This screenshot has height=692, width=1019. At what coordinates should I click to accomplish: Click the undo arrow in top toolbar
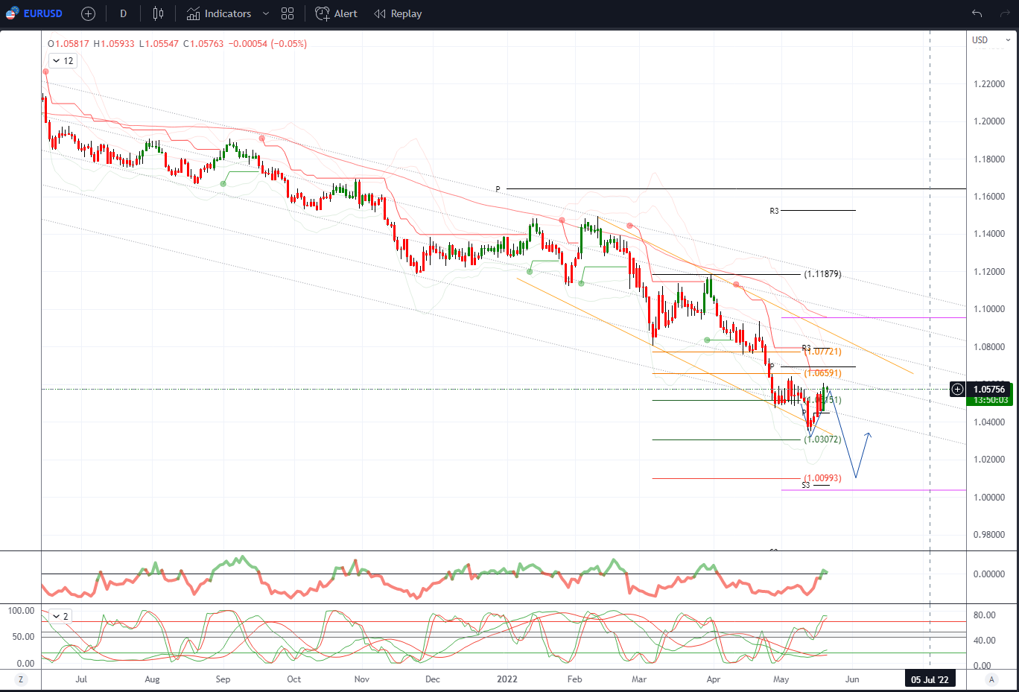977,13
